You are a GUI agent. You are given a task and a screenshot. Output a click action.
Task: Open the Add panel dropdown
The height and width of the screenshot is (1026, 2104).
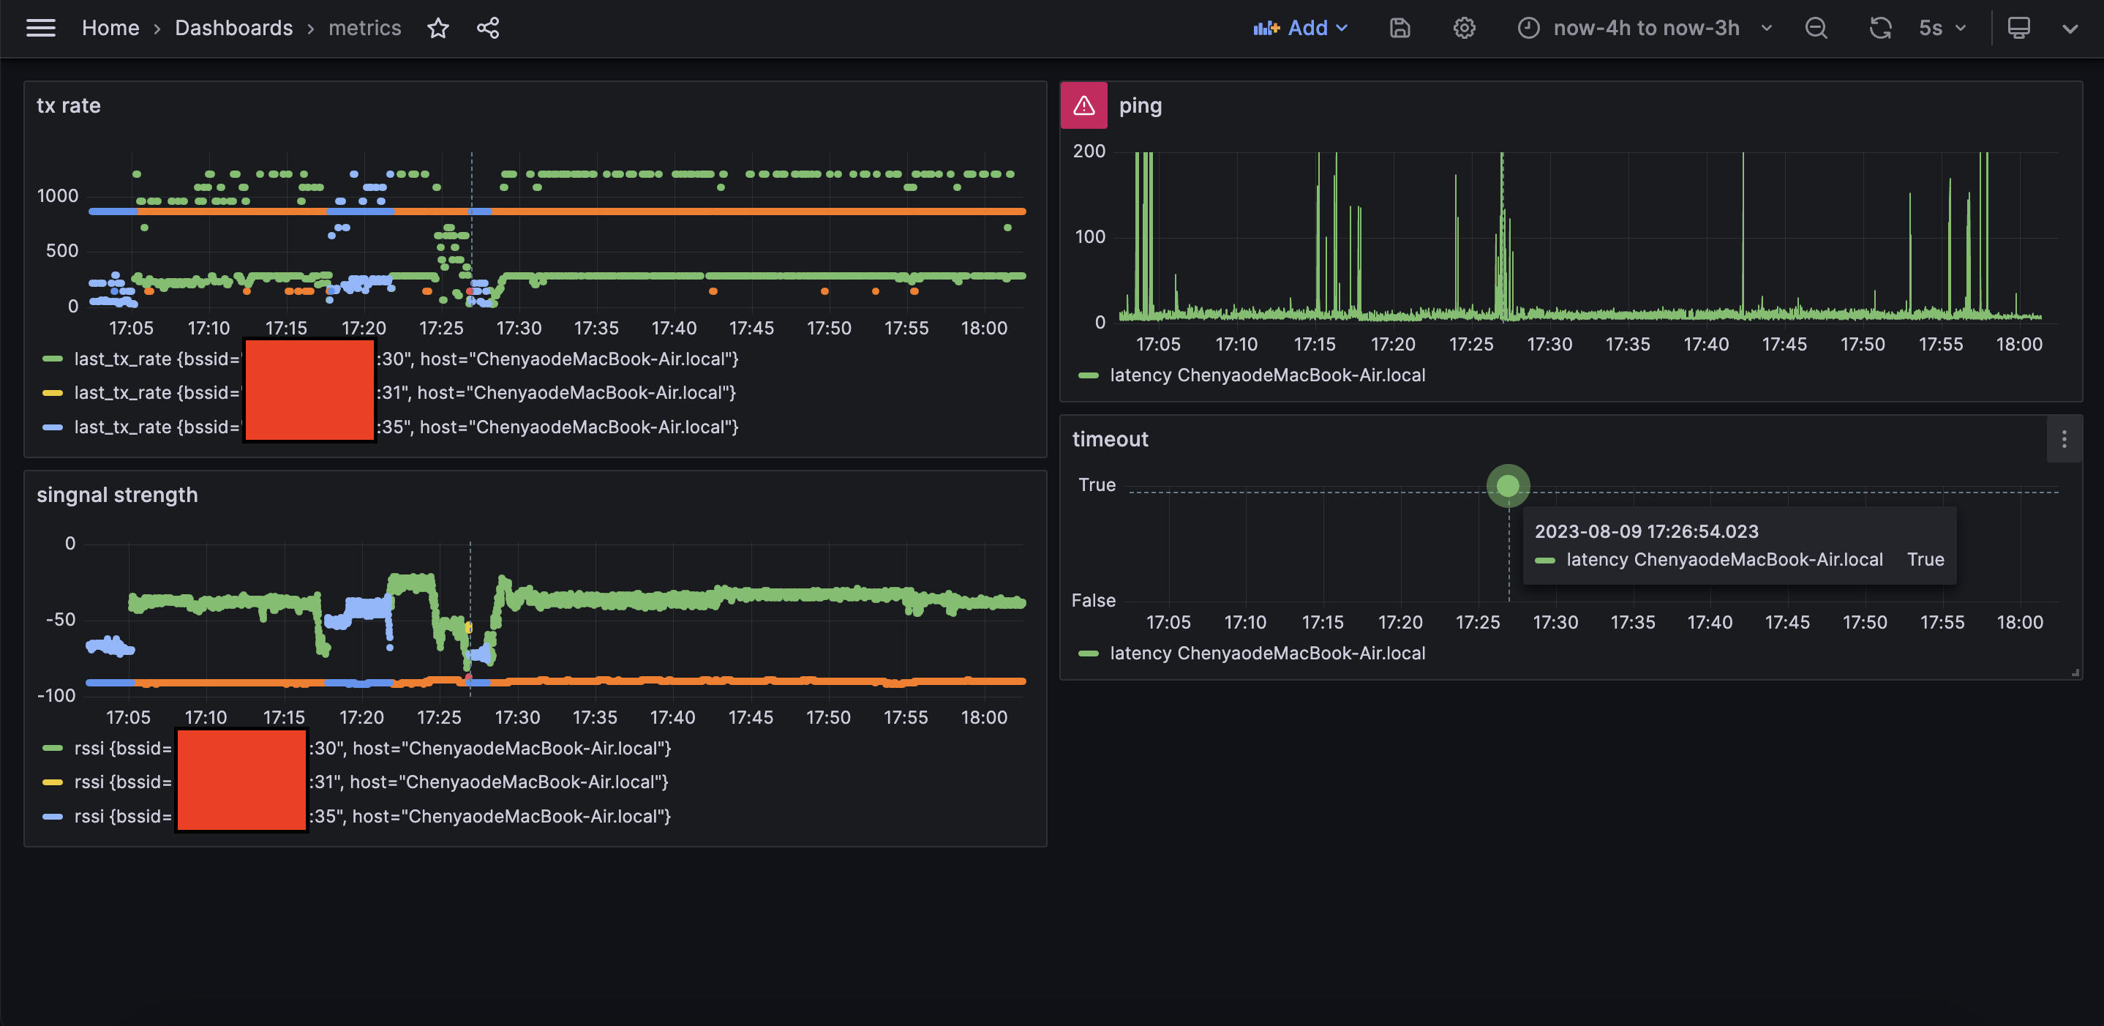click(1300, 28)
